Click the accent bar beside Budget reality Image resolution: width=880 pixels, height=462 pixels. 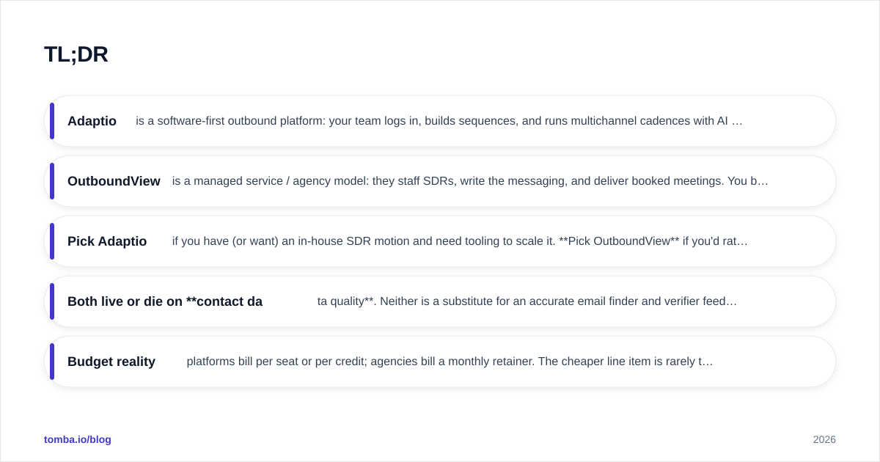[52, 362]
